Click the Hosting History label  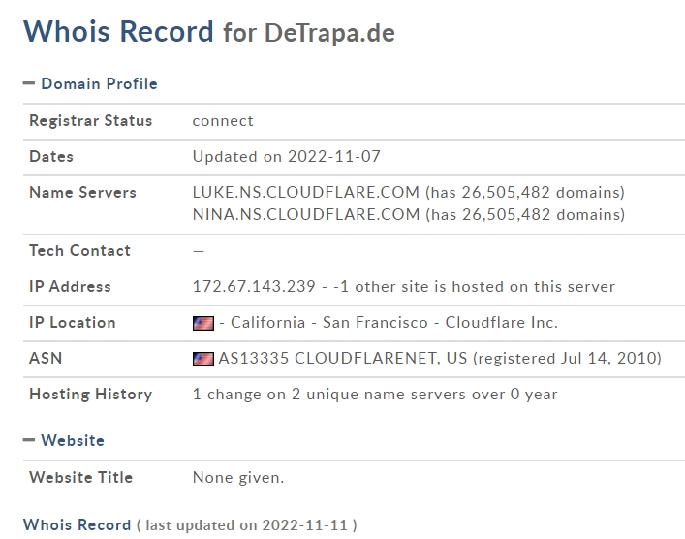(90, 394)
